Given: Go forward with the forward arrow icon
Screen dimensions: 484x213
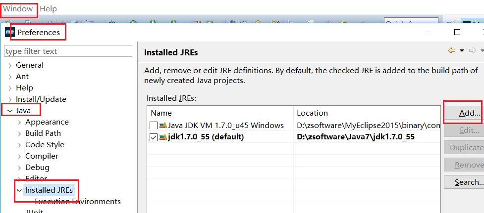Looking at the screenshot, I should click(x=473, y=50).
